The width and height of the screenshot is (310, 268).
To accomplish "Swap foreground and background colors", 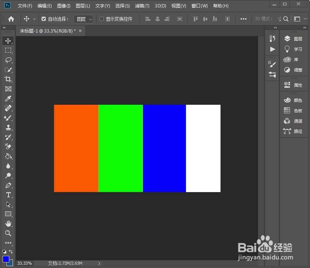I will click(11, 252).
